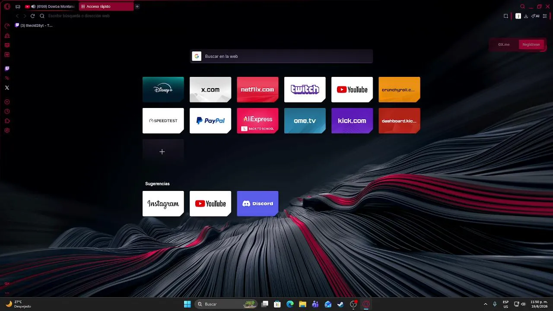Open Microsoft Edge from the taskbar
Image resolution: width=553 pixels, height=311 pixels.
click(290, 304)
